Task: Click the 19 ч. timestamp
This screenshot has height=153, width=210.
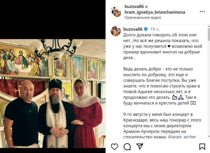Action: [x=155, y=29]
